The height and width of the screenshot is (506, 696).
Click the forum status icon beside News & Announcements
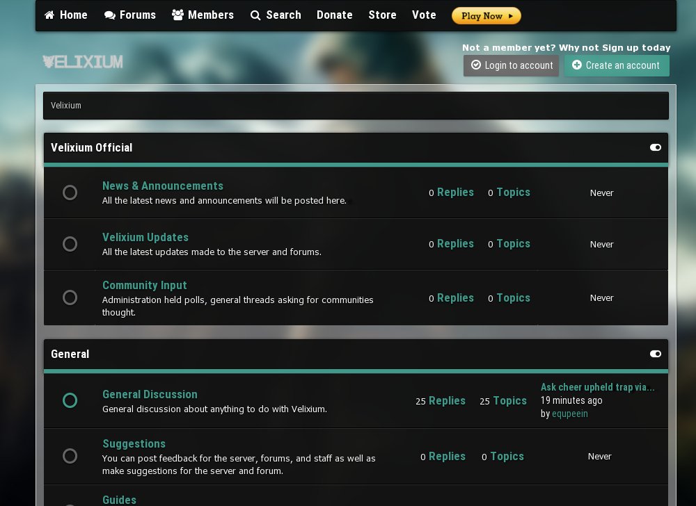(70, 193)
